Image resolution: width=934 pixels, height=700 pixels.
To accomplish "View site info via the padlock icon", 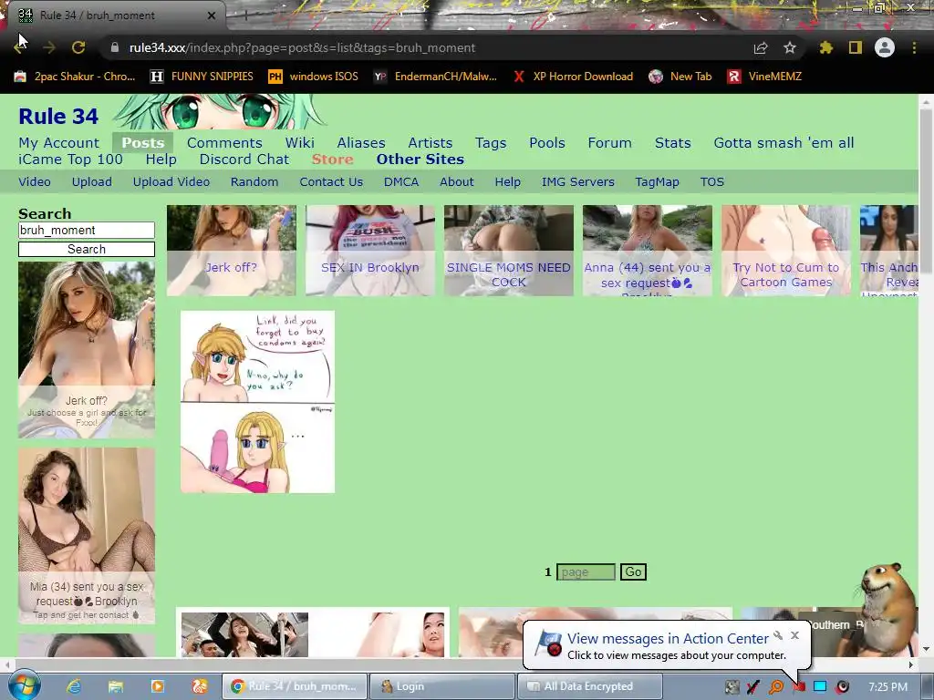I will 115,47.
